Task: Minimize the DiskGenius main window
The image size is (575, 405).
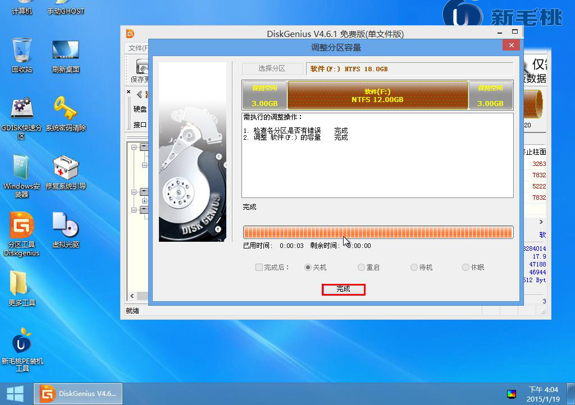Action: coord(500,33)
